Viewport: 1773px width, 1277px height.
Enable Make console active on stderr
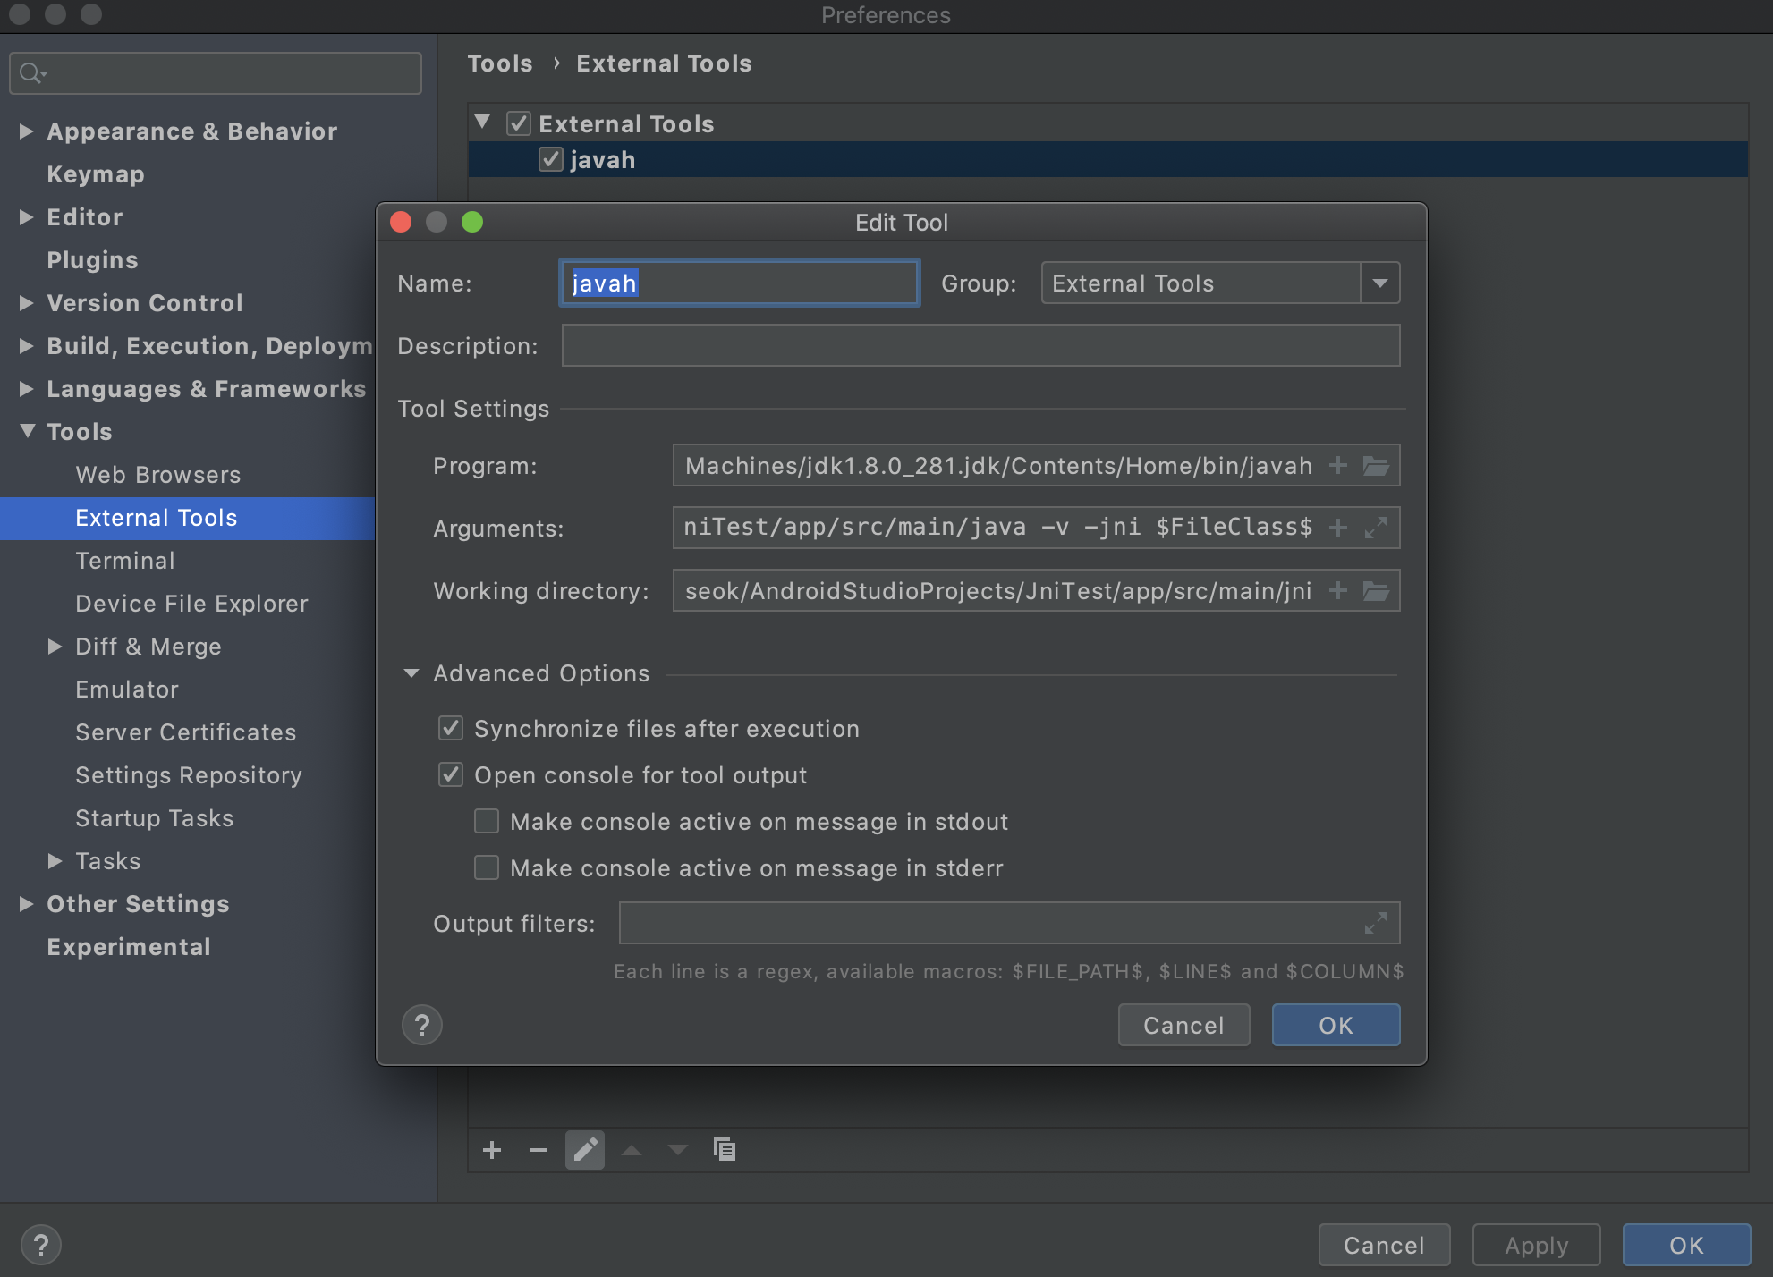point(487,868)
